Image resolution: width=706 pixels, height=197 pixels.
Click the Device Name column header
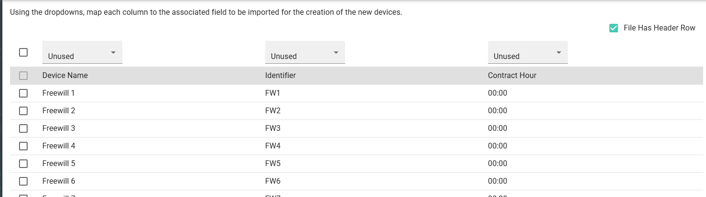point(65,75)
